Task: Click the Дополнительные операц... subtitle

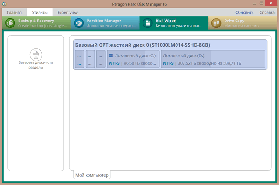Action: (x=111, y=26)
